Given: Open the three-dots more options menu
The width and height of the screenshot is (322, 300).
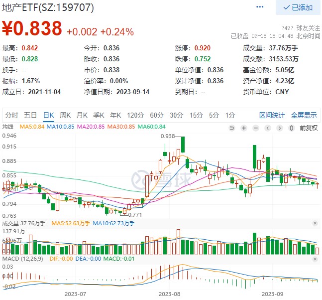Looking at the screenshot, I should pyautogui.click(x=260, y=7).
